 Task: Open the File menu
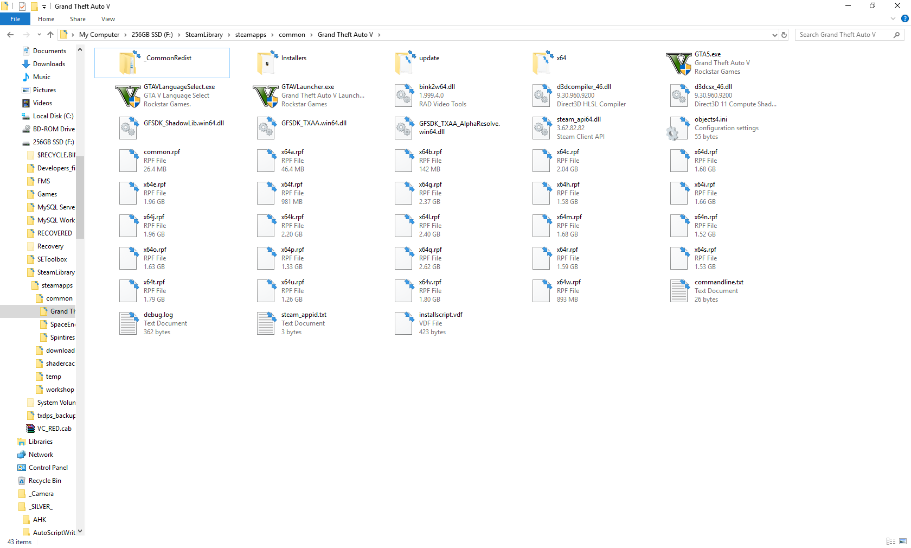coord(15,18)
